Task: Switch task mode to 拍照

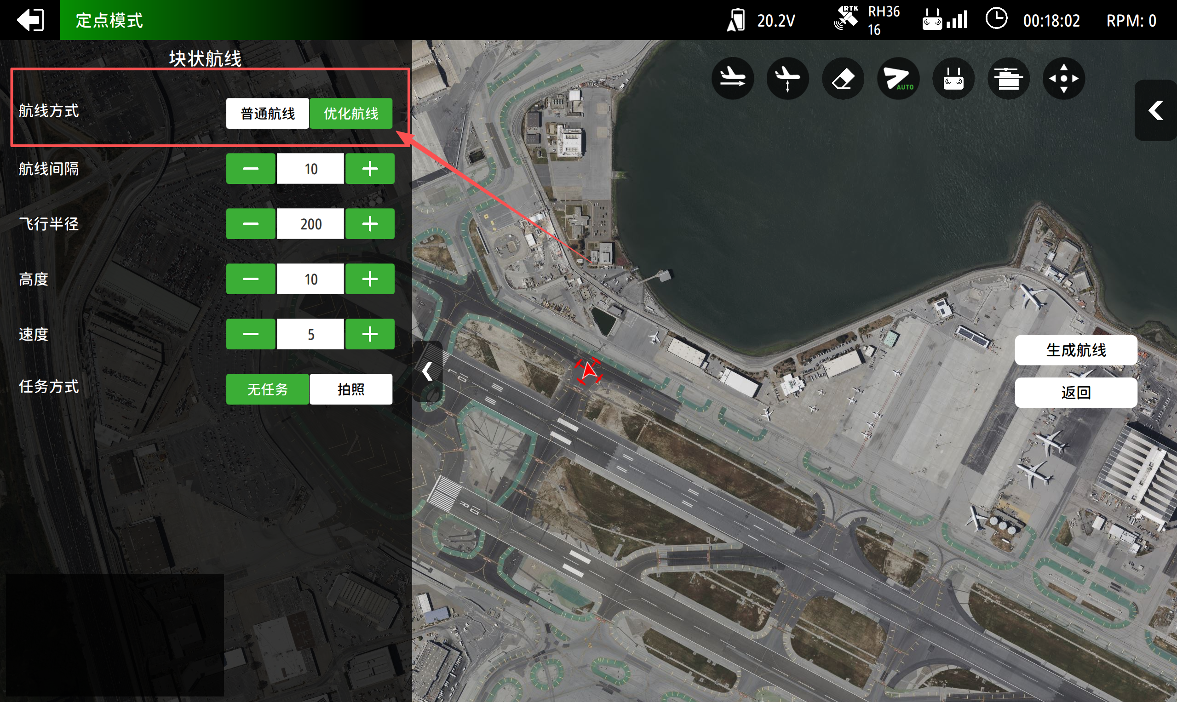Action: [350, 389]
